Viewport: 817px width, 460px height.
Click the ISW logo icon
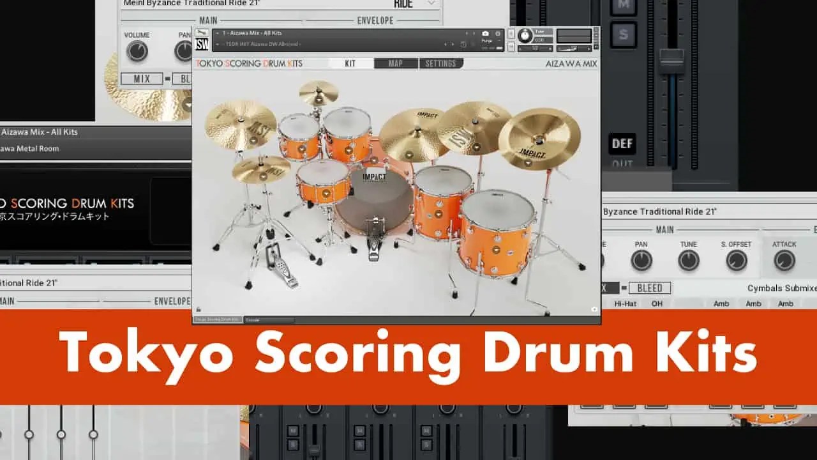tap(200, 45)
